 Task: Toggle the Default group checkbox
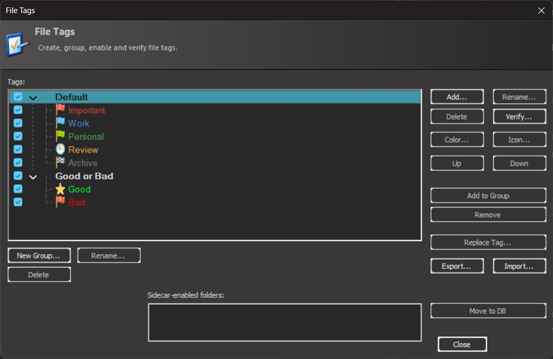point(18,97)
